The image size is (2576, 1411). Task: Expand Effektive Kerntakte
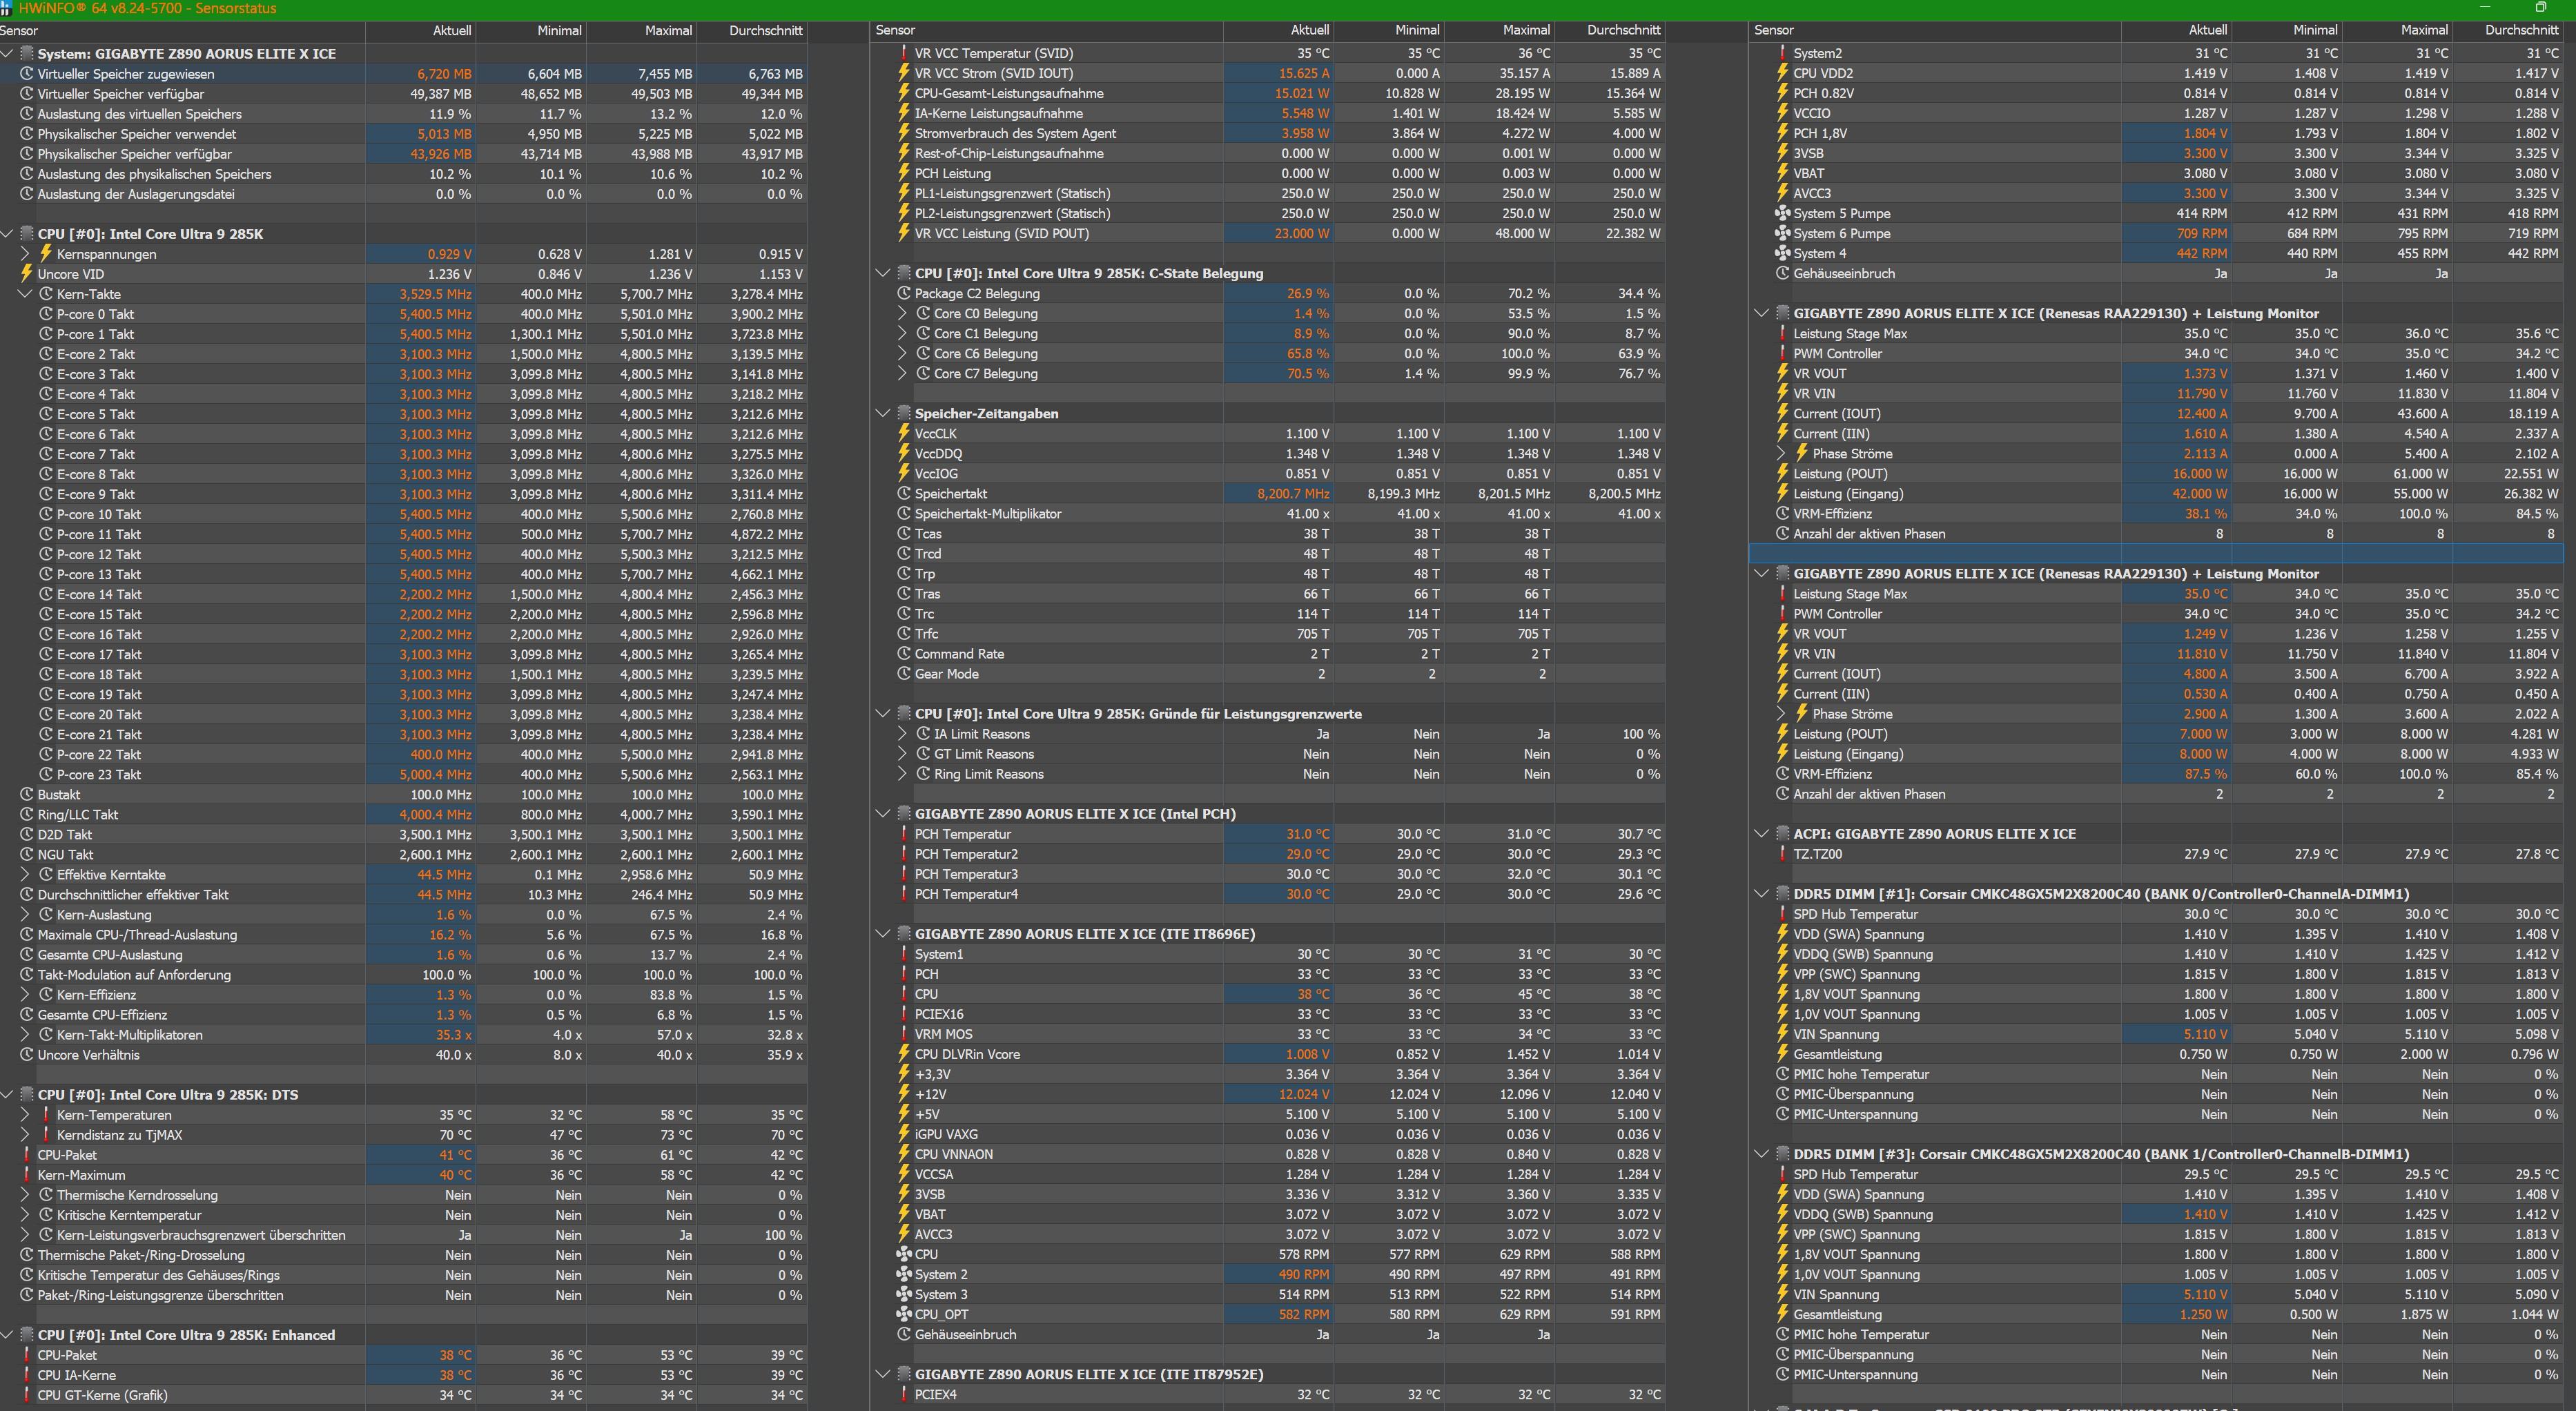click(x=26, y=874)
